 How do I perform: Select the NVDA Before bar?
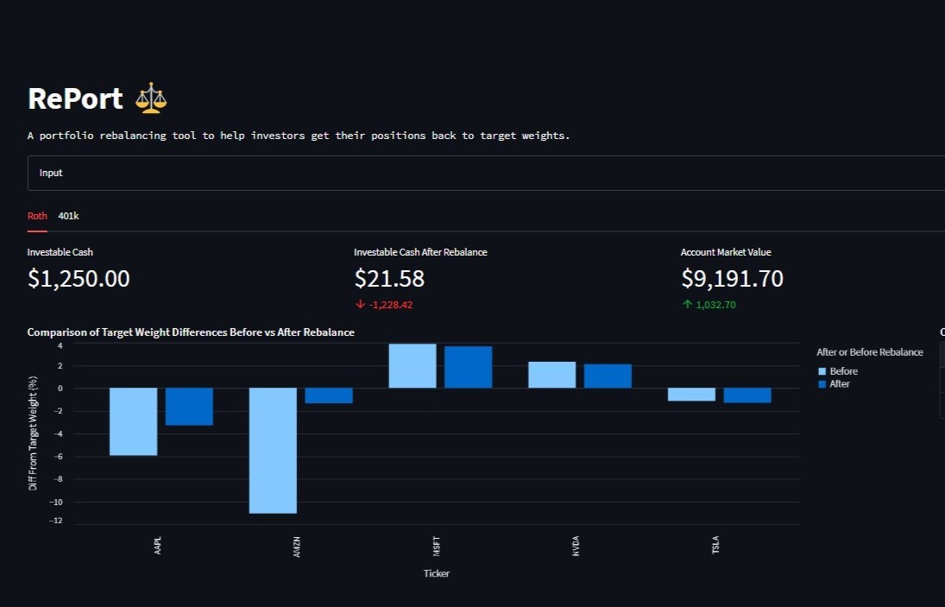pyautogui.click(x=551, y=375)
